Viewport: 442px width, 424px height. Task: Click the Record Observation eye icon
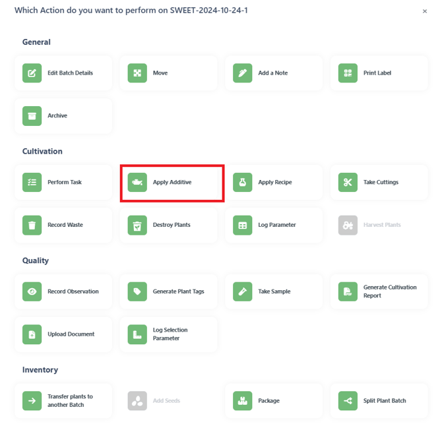[32, 291]
